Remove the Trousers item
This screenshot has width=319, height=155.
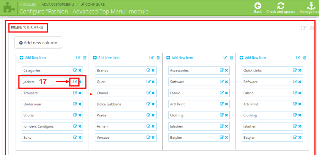click(x=80, y=93)
